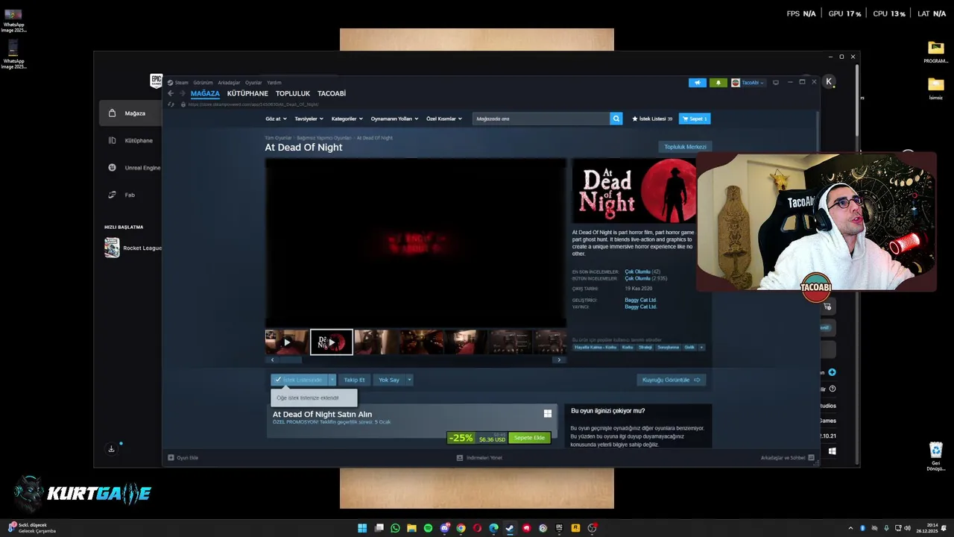Viewport: 954px width, 537px height.
Task: Open Epic launcher downloads icon
Action: click(112, 449)
